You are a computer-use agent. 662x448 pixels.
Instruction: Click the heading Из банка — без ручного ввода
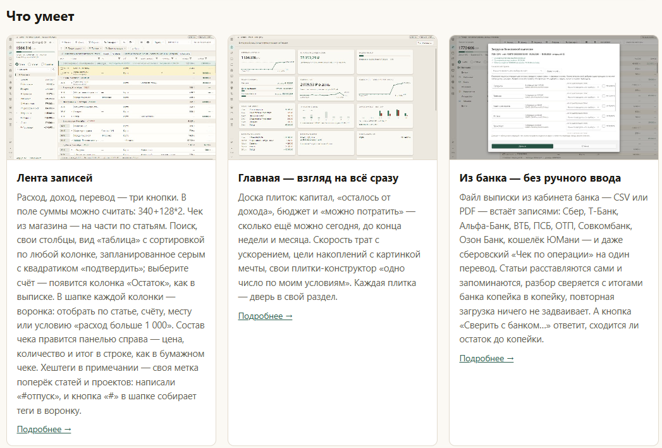[x=540, y=178]
